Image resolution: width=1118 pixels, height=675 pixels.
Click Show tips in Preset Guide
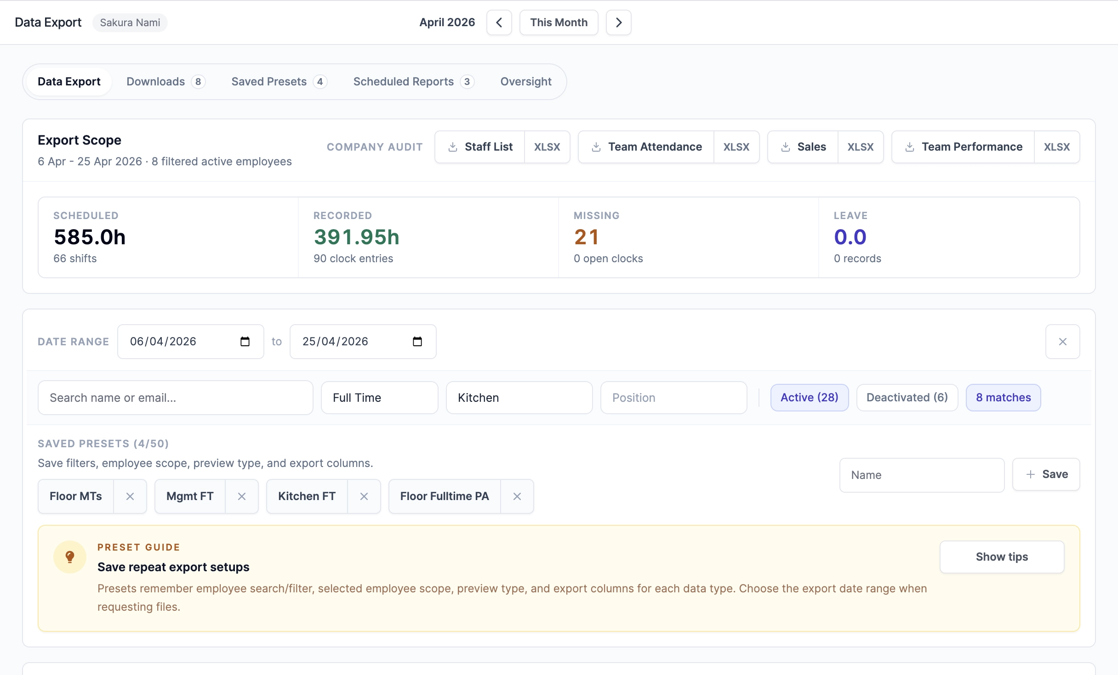[1002, 557]
